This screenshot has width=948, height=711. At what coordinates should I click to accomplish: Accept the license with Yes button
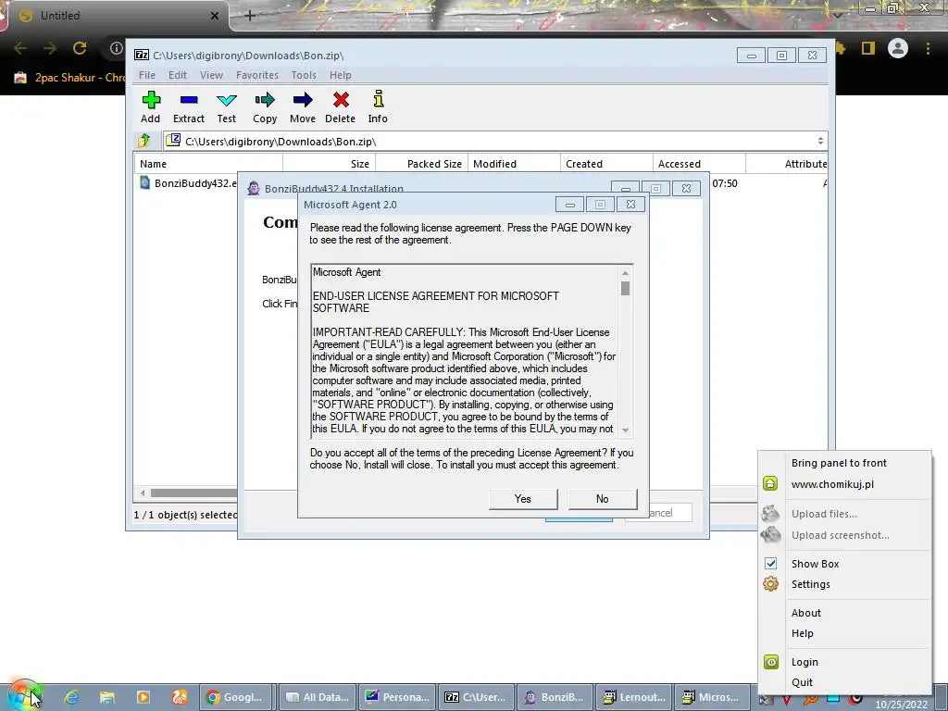pyautogui.click(x=523, y=499)
